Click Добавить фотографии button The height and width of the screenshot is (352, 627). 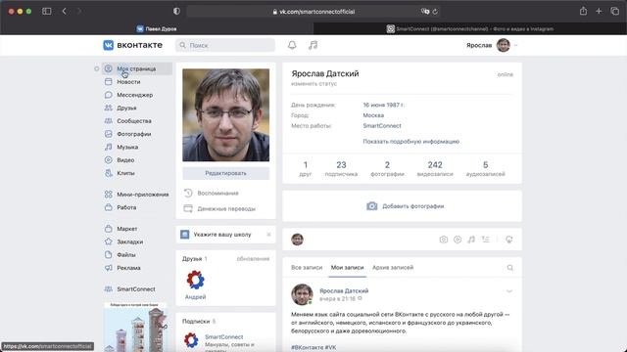coord(406,206)
